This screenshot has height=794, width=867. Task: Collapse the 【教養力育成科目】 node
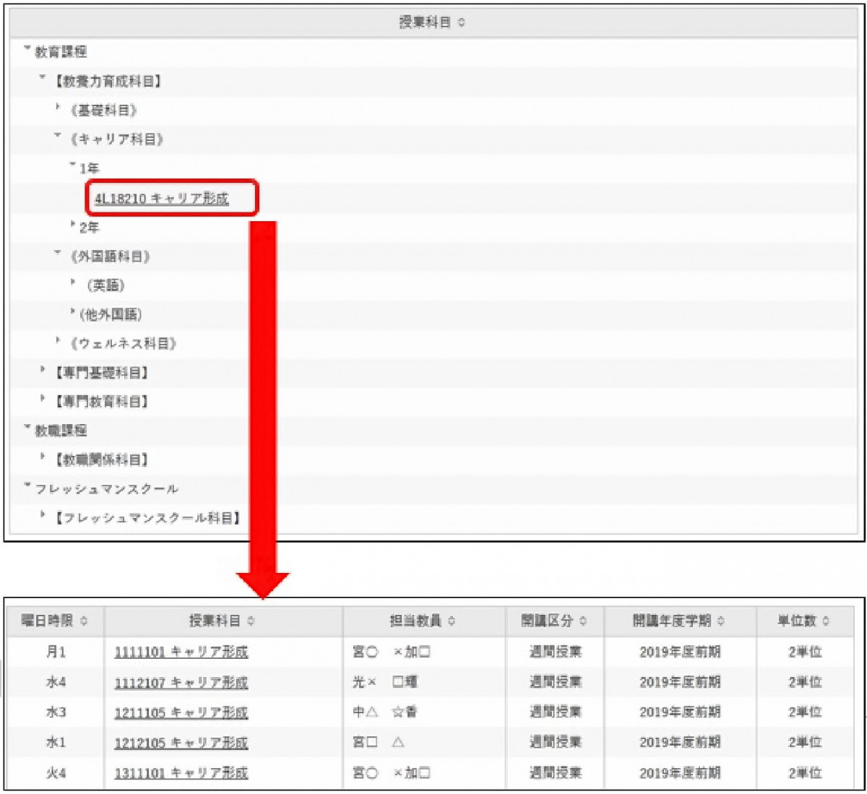coord(43,79)
